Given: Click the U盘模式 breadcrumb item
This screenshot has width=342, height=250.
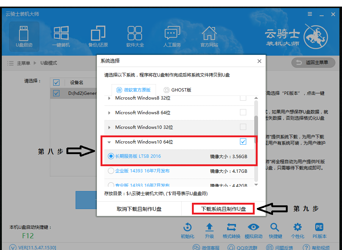Looking at the screenshot, I should tap(49, 63).
